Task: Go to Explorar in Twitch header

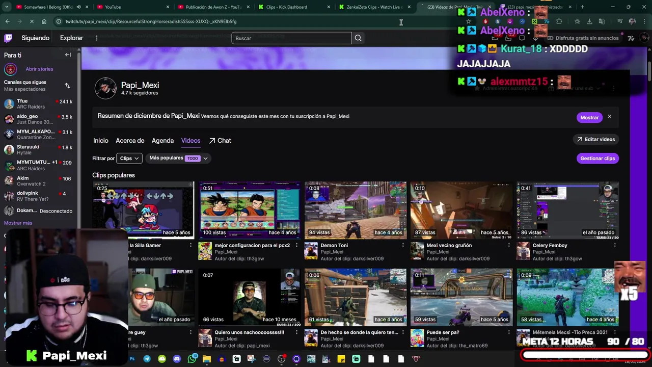Action: [x=71, y=38]
